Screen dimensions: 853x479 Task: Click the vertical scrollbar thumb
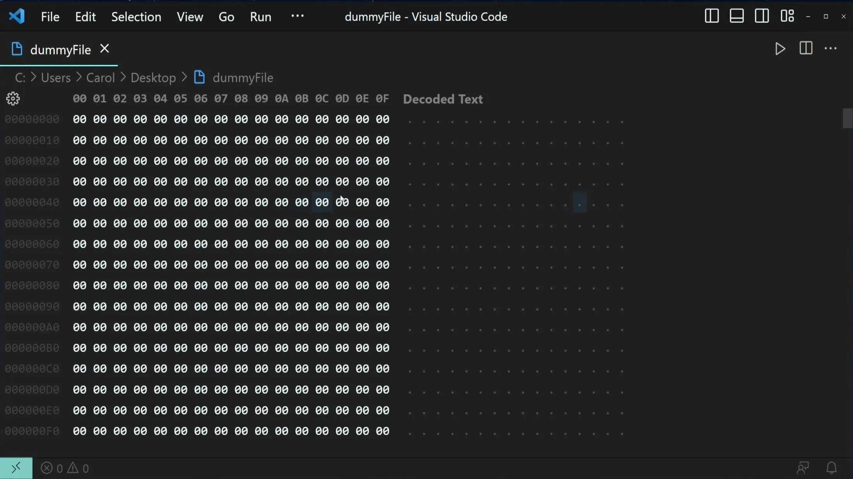(847, 119)
